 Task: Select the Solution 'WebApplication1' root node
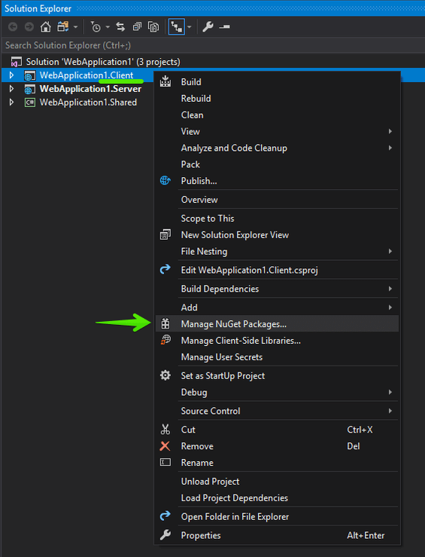[103, 62]
